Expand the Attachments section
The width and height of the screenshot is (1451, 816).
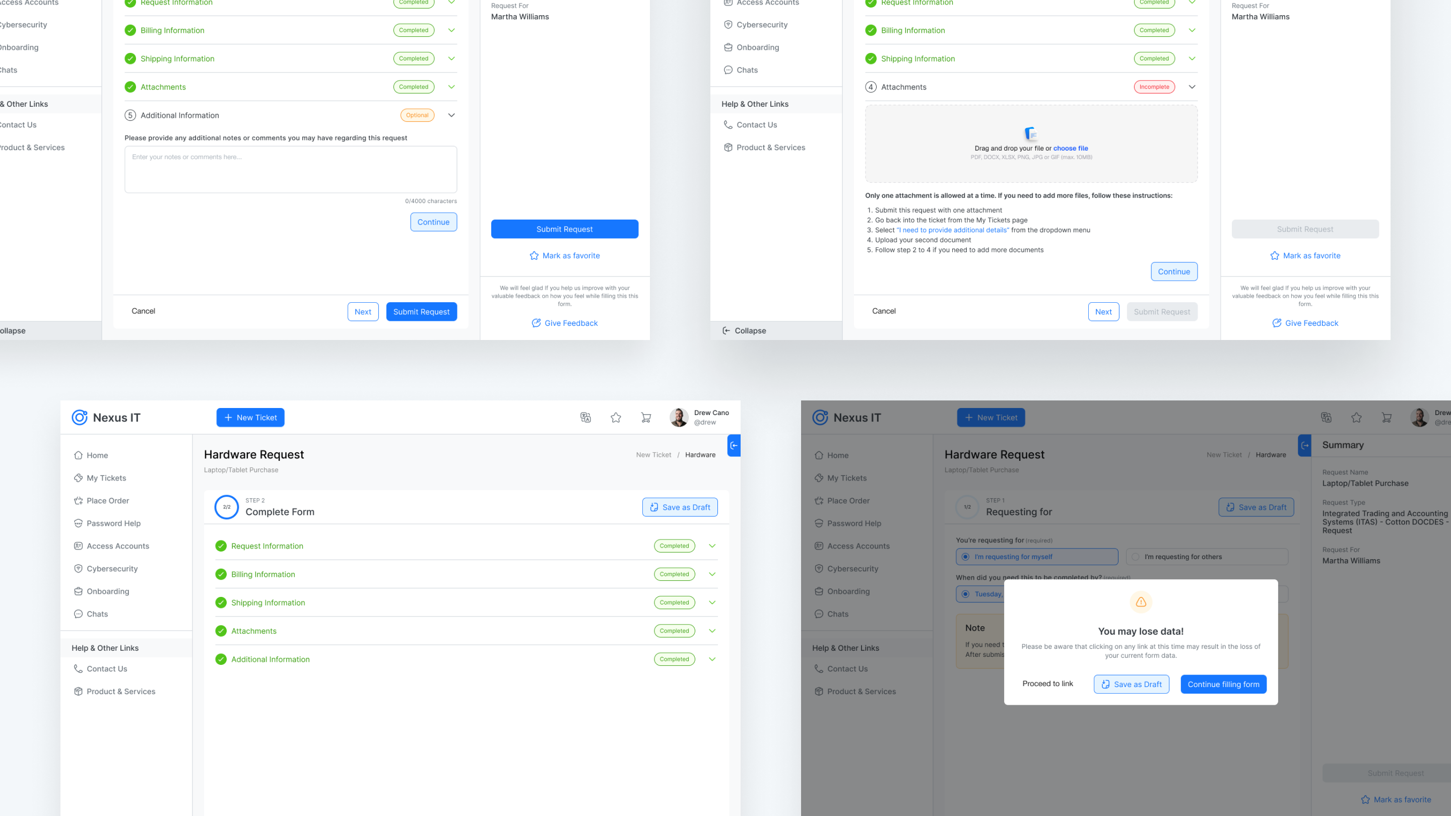click(711, 631)
